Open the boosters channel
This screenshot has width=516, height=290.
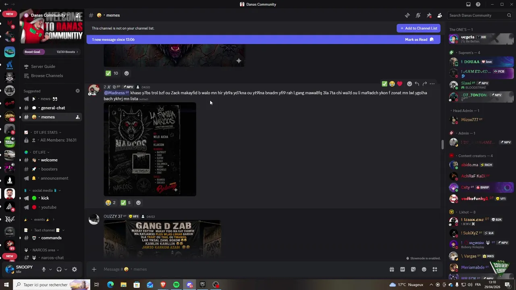(x=51, y=169)
